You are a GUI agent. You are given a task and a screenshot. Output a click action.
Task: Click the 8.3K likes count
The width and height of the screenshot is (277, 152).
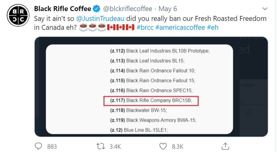(x=178, y=146)
